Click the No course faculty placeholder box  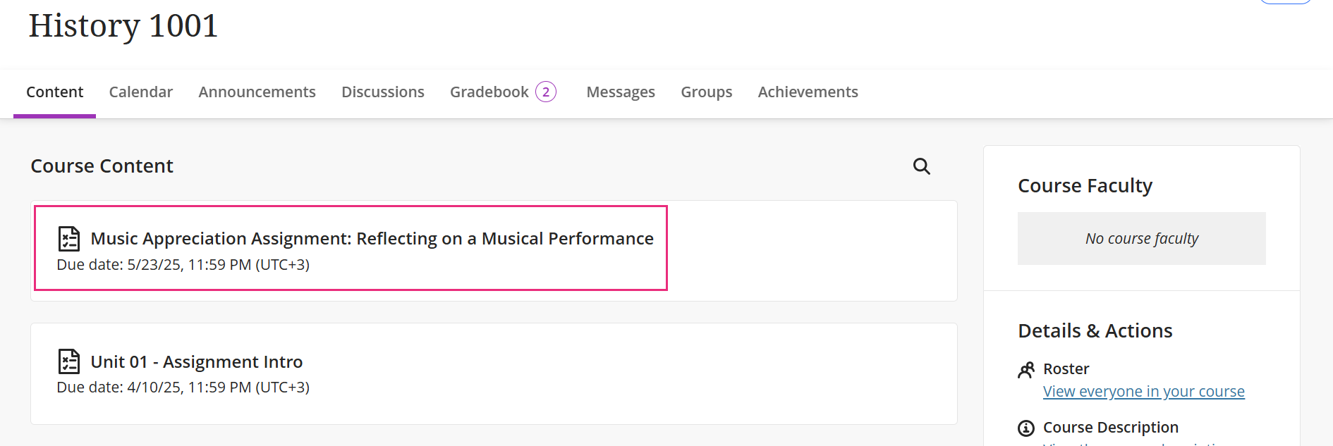point(1141,239)
